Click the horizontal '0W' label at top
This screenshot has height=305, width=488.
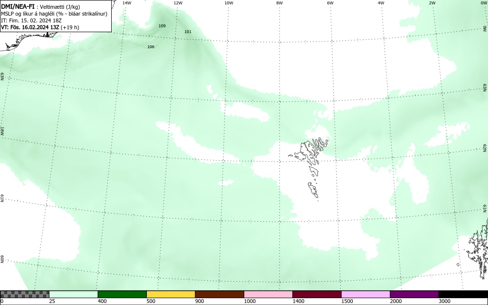click(484, 3)
